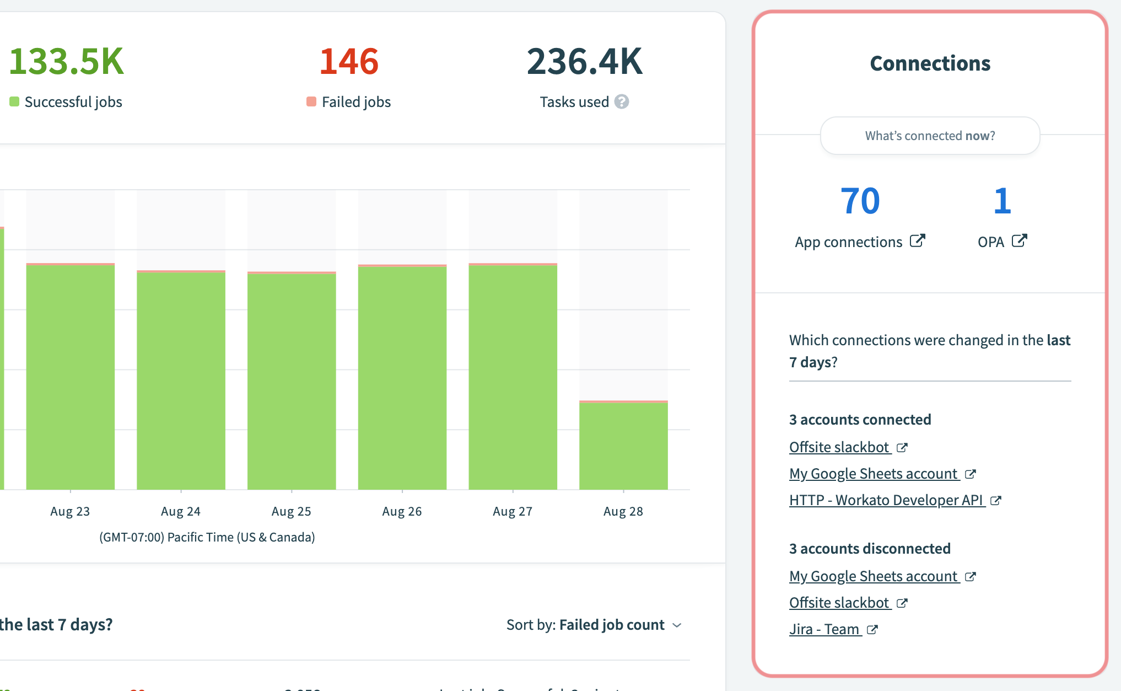1121x691 pixels.
Task: Click external icon beside disconnected Offsite slackbot
Action: 902,603
